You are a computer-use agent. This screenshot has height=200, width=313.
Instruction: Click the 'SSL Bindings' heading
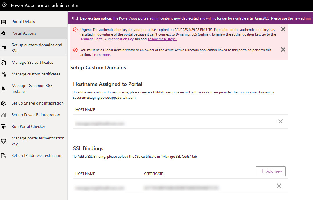tap(88, 148)
